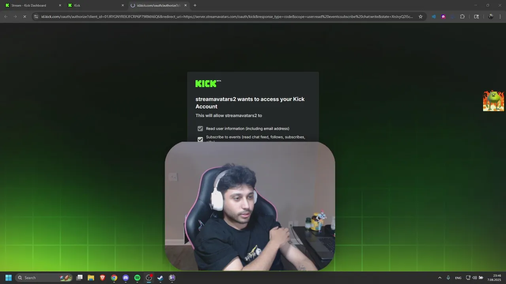Click the microphone tray icon
Image resolution: width=506 pixels, height=284 pixels.
tap(448, 278)
